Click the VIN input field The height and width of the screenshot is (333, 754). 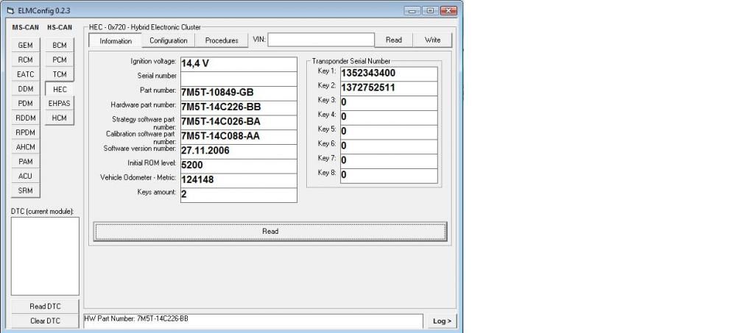320,40
